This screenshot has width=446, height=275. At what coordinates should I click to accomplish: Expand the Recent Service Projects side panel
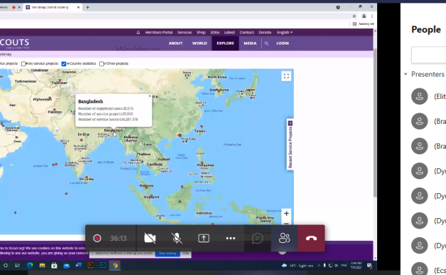point(290,122)
